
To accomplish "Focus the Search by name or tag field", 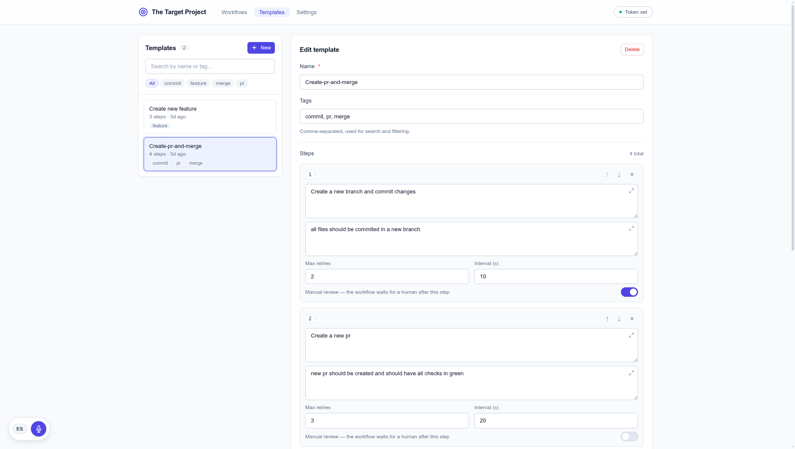I will 210,66.
